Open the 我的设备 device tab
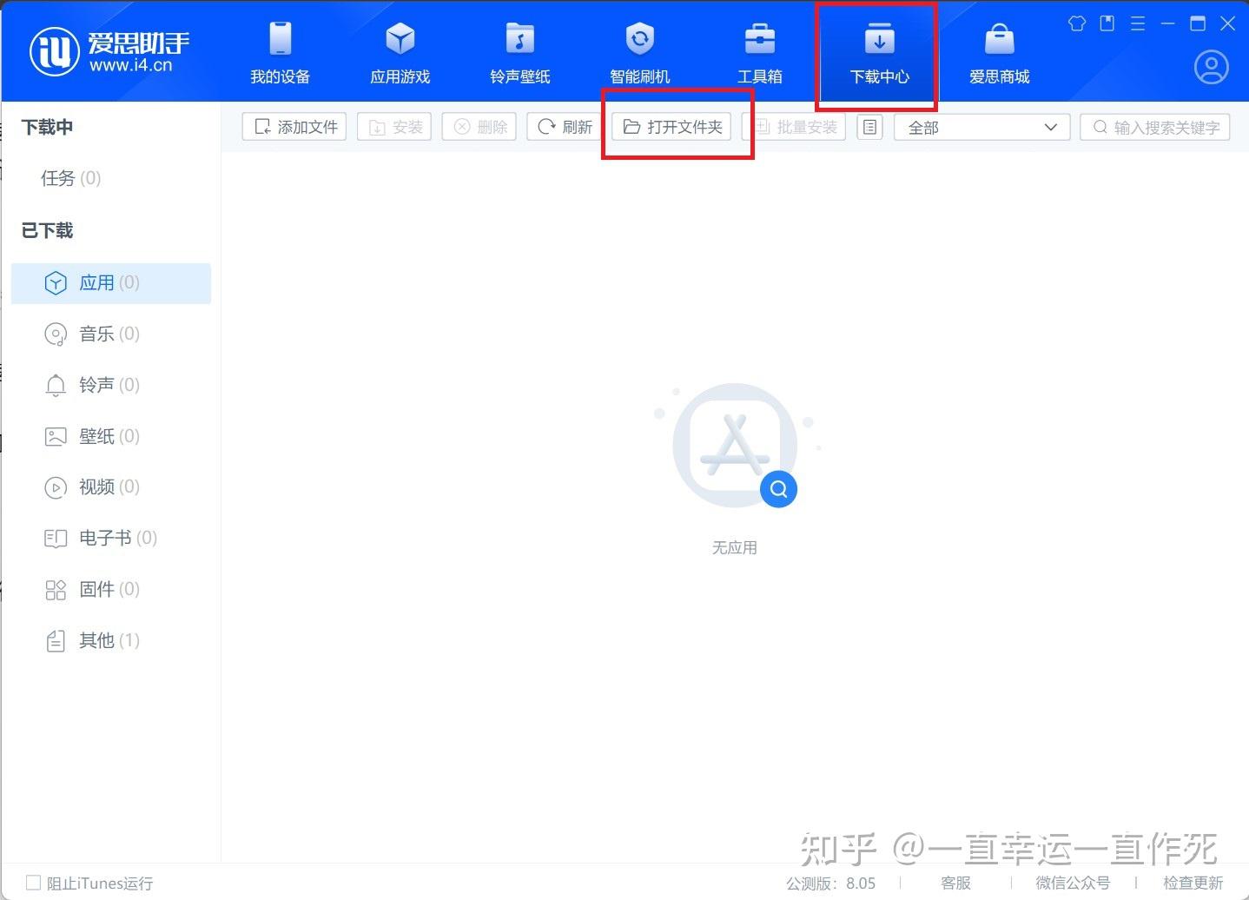The width and height of the screenshot is (1249, 900). [x=280, y=52]
